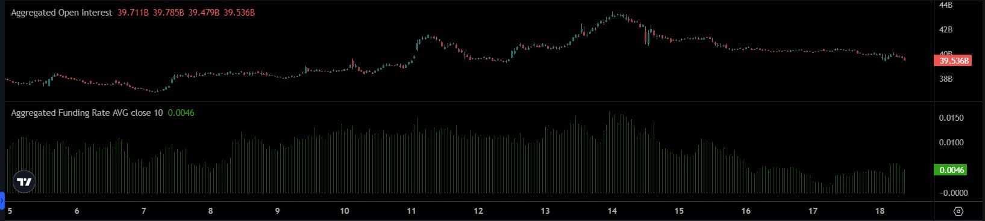985x221 pixels.
Task: Expand the blue side panel handle
Action: coord(2,200)
